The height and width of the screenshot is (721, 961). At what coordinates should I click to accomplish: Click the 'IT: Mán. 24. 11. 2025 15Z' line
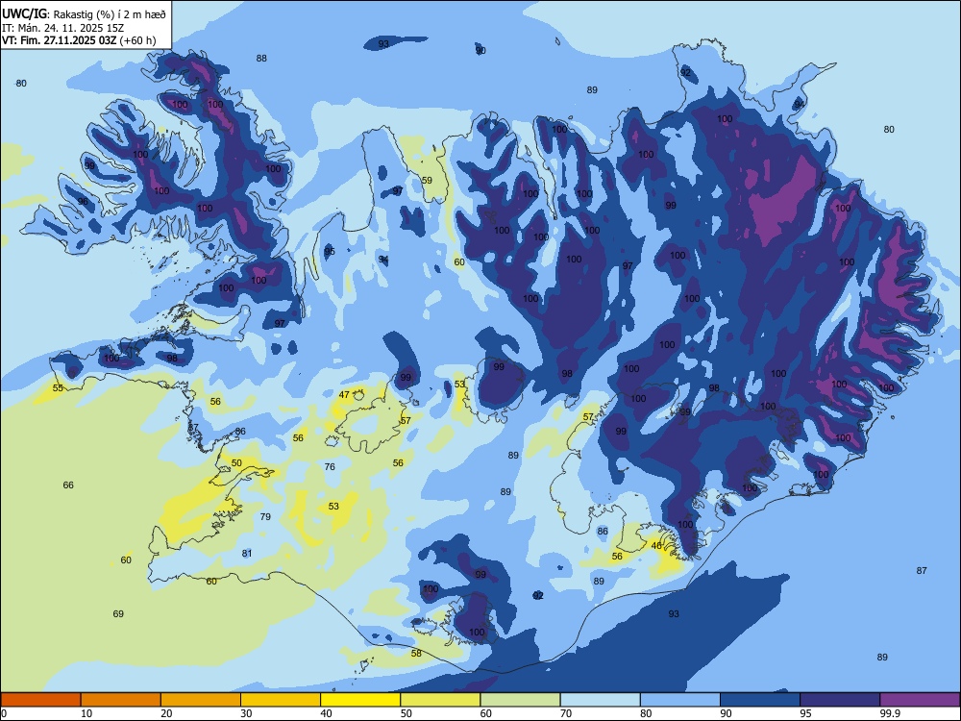[62, 28]
